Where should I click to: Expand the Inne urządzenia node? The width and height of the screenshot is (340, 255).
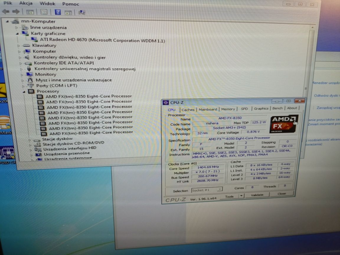pos(17,27)
